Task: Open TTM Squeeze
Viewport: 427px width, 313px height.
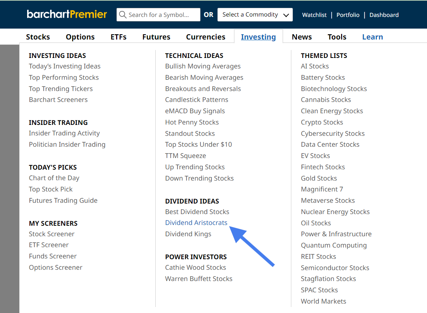Action: [185, 156]
